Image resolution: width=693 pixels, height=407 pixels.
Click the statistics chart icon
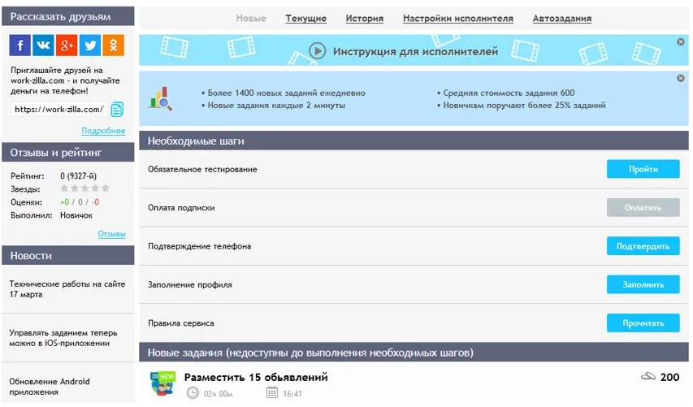160,98
